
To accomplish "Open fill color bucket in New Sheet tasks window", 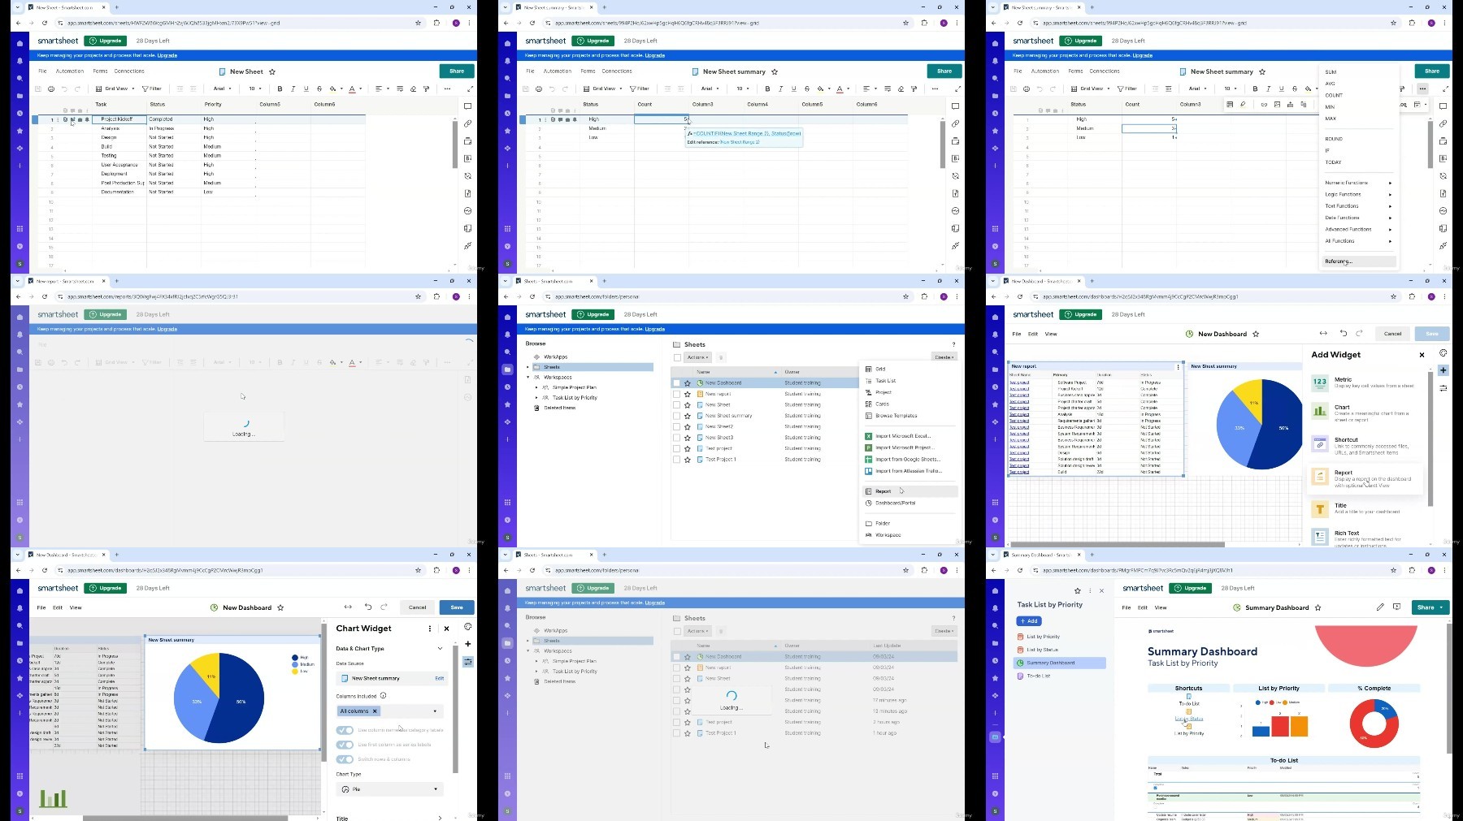I will 334,89.
